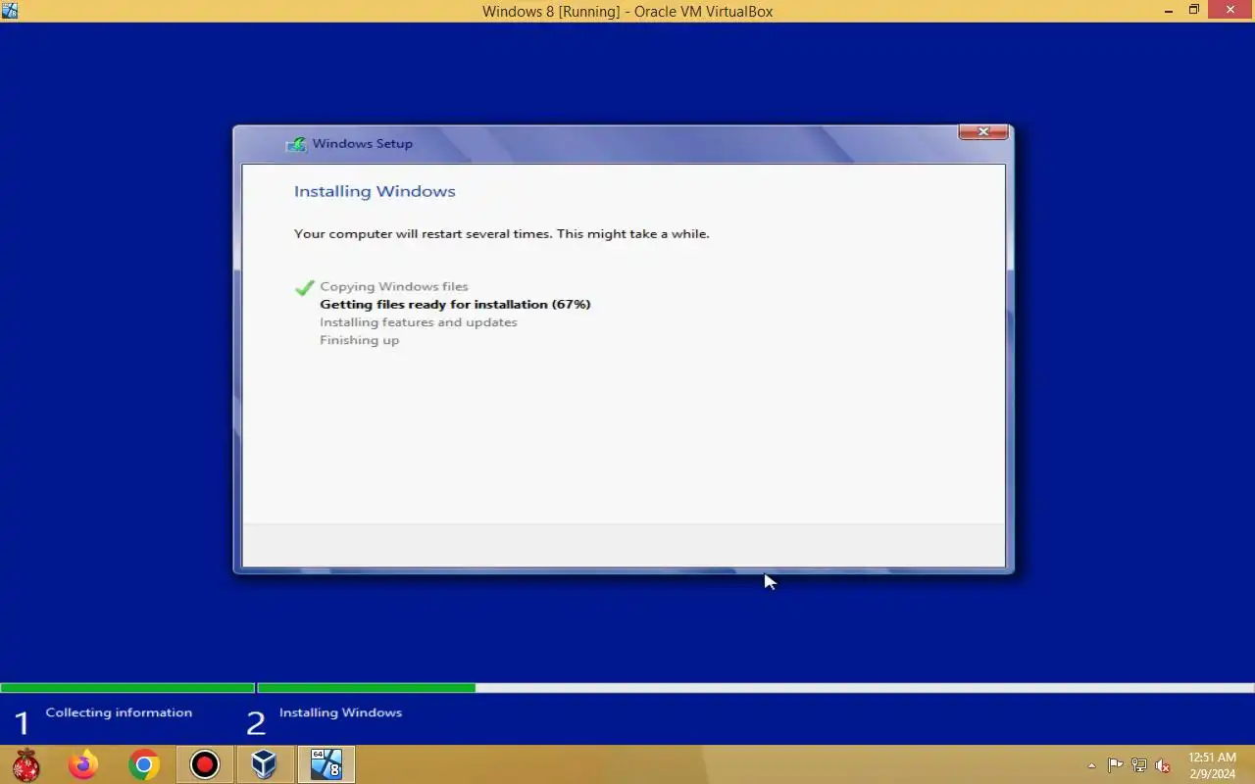
Task: Click the 'Windows Setup' title text
Action: point(362,143)
